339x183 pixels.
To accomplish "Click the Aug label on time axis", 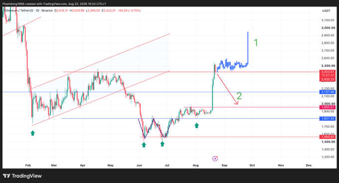I will tap(195, 165).
